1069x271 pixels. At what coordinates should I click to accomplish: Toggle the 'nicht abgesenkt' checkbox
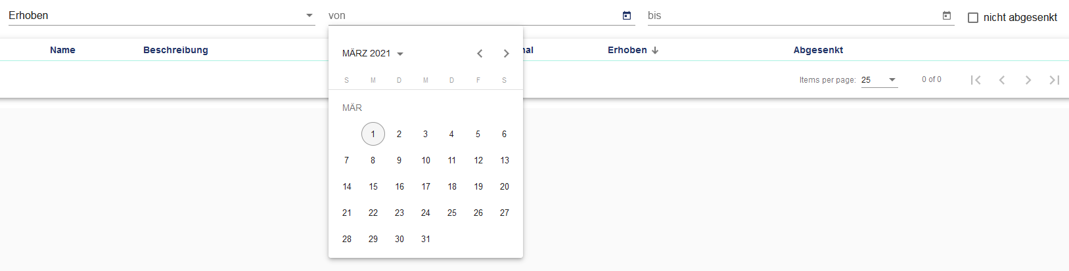click(x=973, y=18)
